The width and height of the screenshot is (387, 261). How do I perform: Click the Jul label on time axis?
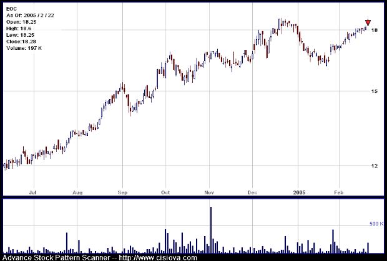pyautogui.click(x=32, y=192)
